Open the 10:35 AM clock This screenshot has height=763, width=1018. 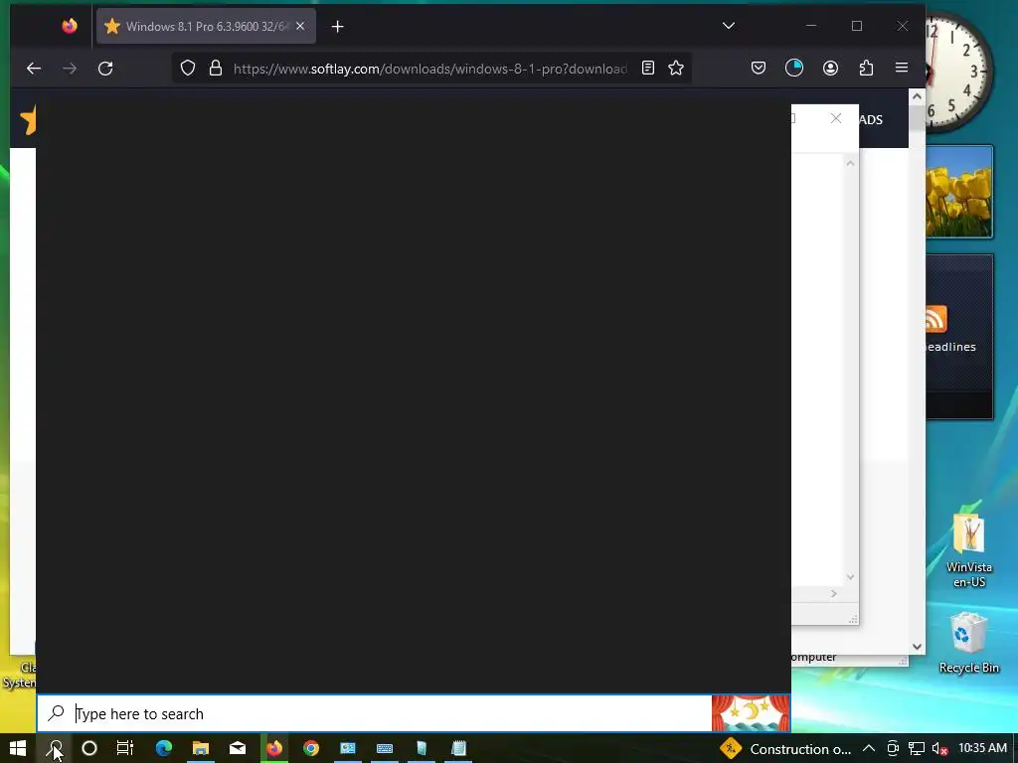click(982, 748)
